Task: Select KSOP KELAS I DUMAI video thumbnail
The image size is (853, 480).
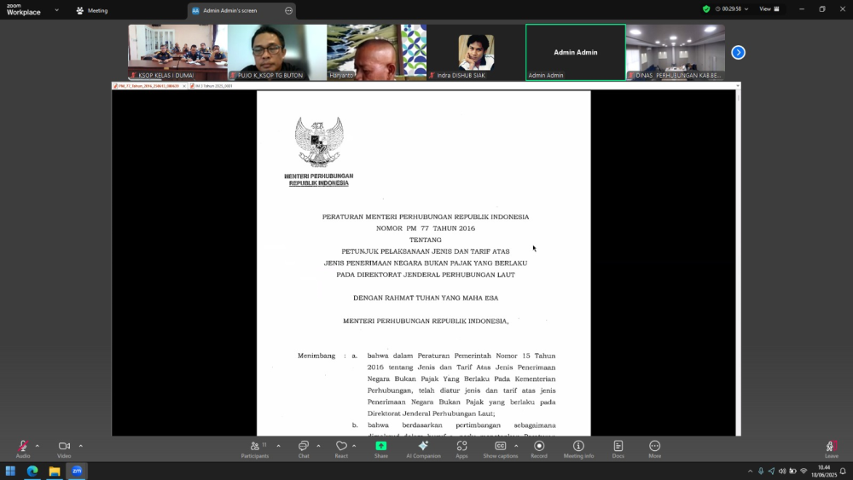Action: [178, 52]
